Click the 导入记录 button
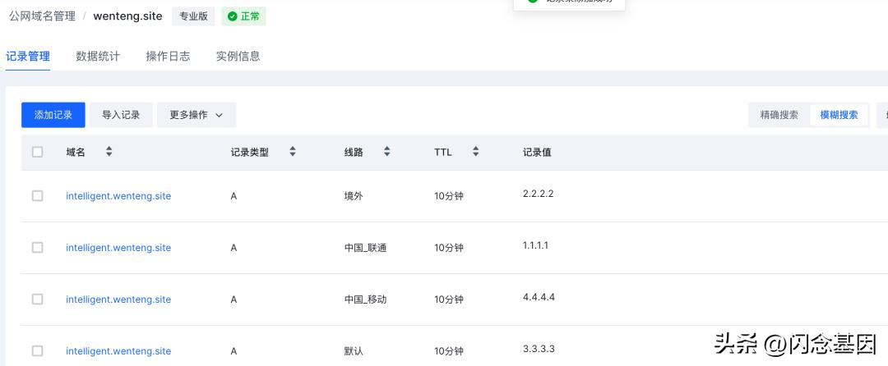This screenshot has width=888, height=366. [x=121, y=115]
